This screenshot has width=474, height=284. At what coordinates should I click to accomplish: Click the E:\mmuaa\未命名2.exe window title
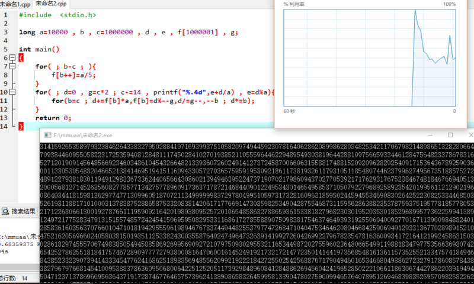[83, 135]
